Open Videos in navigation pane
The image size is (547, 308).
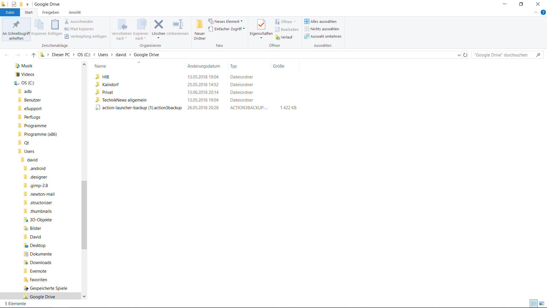click(28, 74)
